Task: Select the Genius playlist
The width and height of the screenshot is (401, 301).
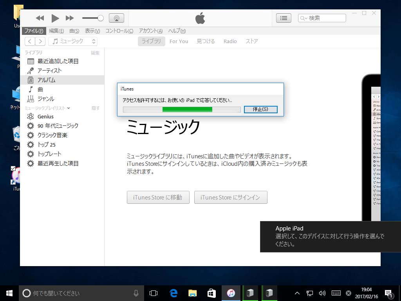Action: (45, 116)
